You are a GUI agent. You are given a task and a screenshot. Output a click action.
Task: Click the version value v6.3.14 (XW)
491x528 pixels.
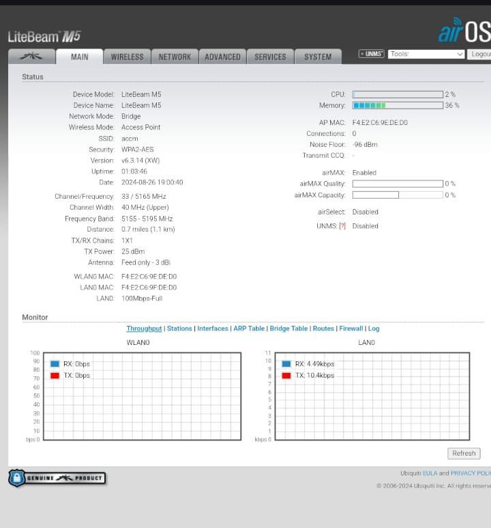pos(140,161)
